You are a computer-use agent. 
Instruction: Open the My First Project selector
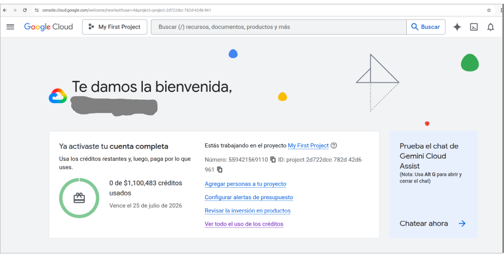[115, 27]
